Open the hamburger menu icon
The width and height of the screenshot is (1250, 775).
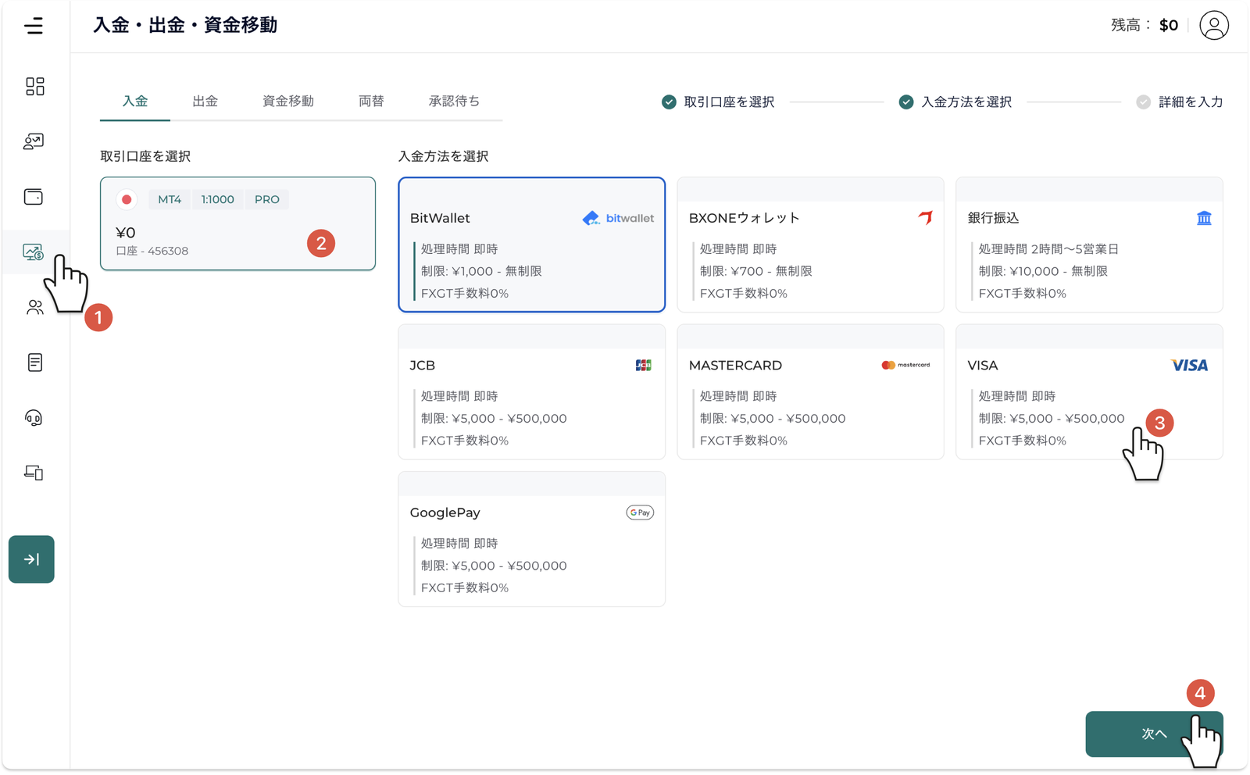point(34,26)
